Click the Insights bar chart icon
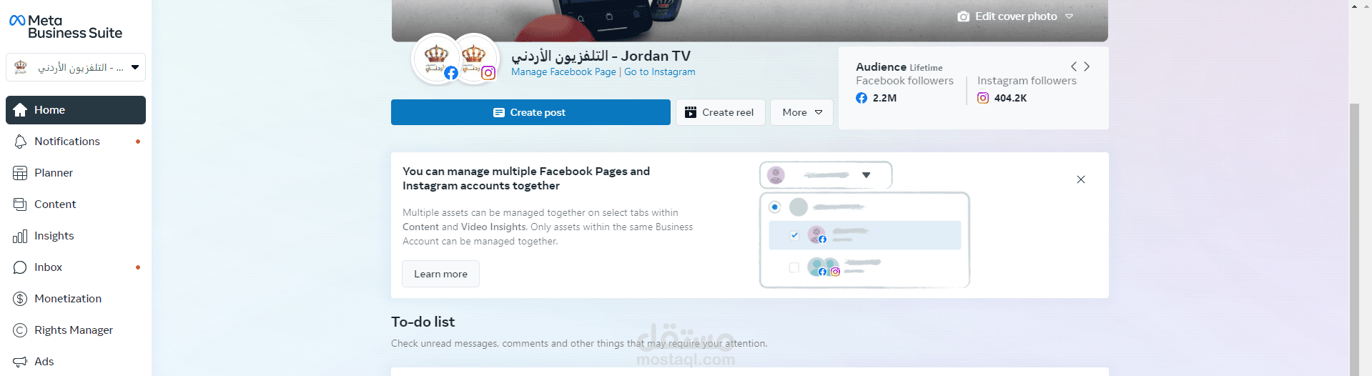The width and height of the screenshot is (1372, 376). tap(20, 236)
